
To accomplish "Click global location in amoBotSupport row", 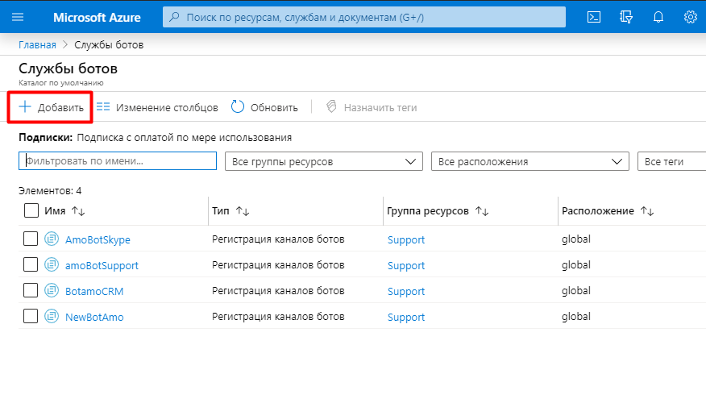I will pyautogui.click(x=576, y=265).
